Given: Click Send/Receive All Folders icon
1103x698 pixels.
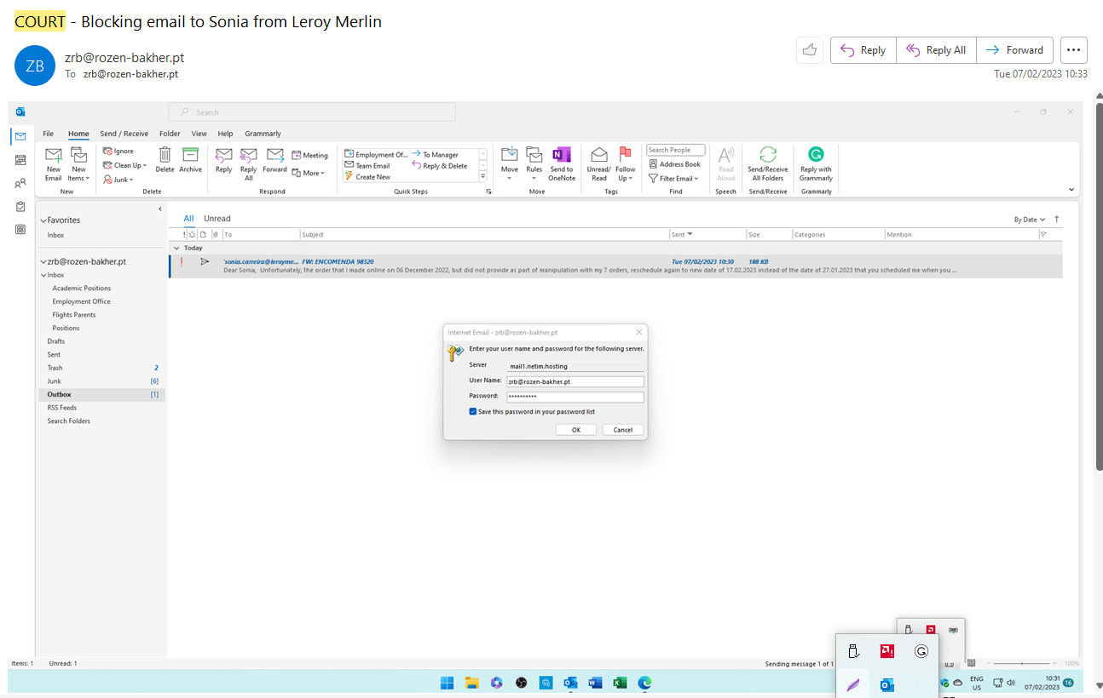Looking at the screenshot, I should pyautogui.click(x=768, y=163).
